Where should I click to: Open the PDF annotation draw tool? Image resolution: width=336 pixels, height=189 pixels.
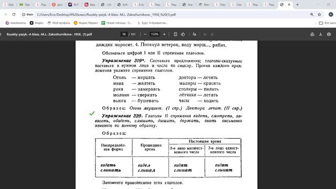pyautogui.click(x=194, y=34)
